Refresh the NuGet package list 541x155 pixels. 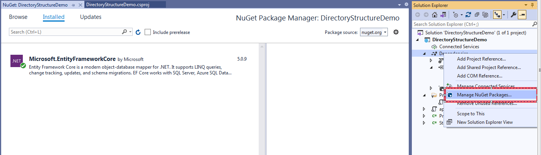138,32
